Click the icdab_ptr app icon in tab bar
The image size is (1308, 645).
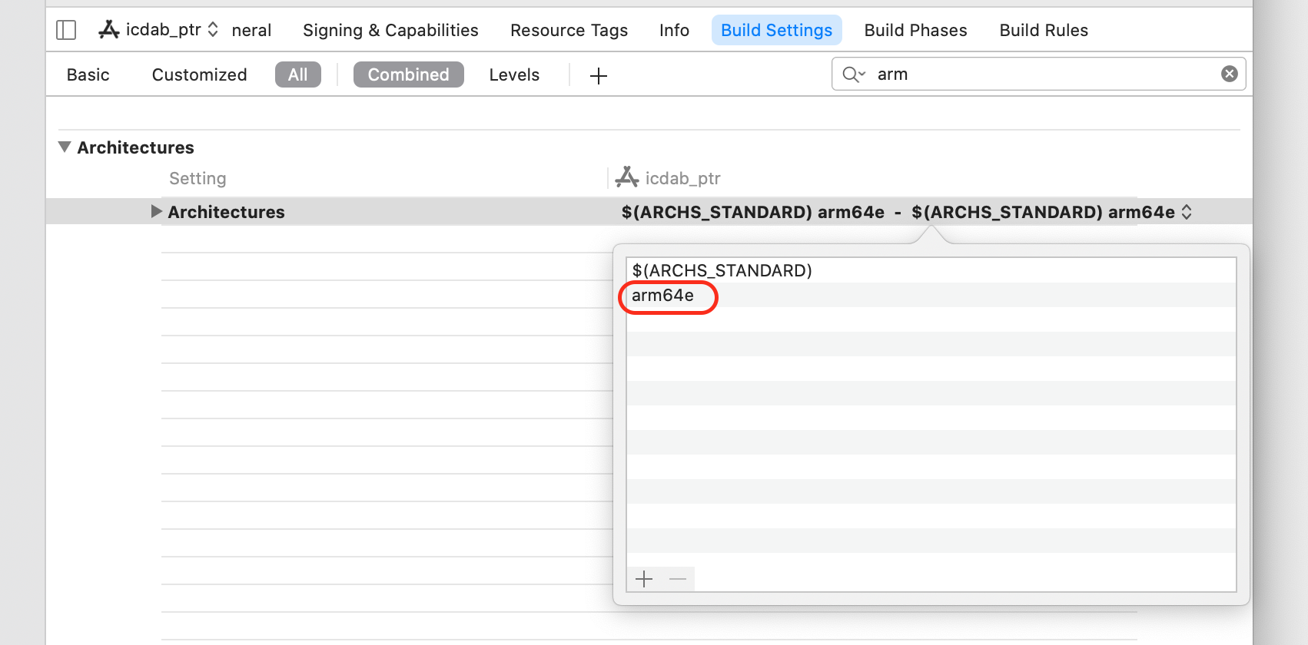(109, 30)
